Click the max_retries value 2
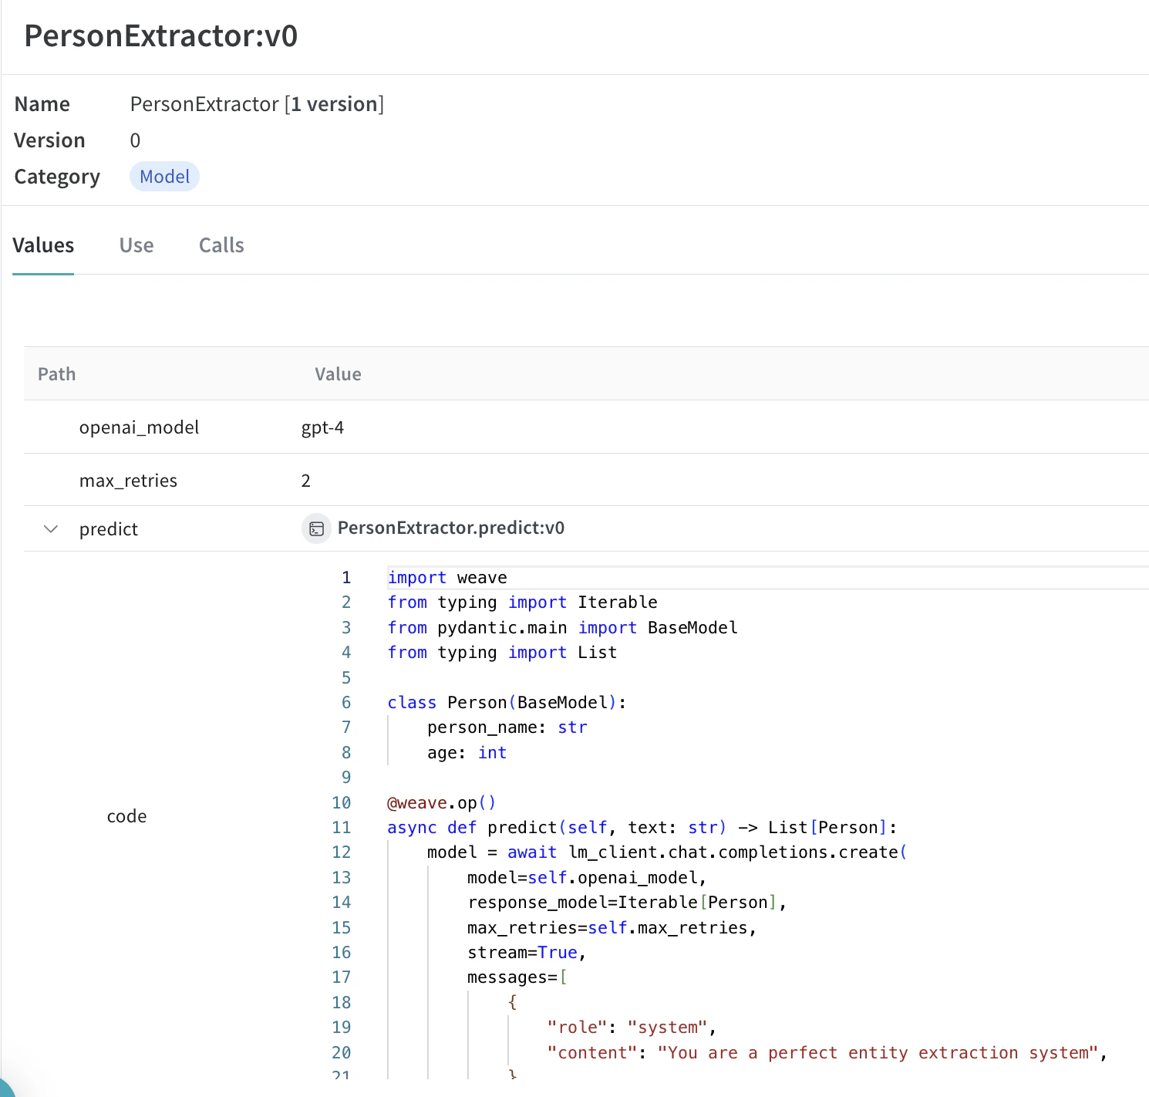Screen dimensions: 1149x1097 point(305,479)
